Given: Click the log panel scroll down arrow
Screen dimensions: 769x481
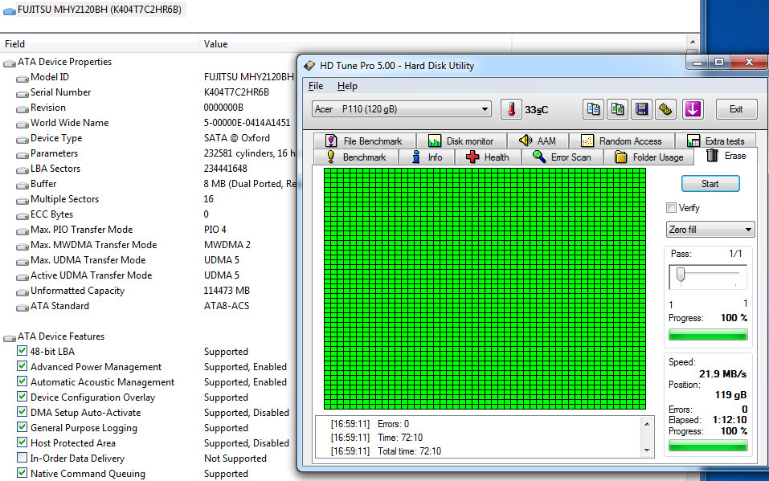Looking at the screenshot, I should [x=647, y=450].
